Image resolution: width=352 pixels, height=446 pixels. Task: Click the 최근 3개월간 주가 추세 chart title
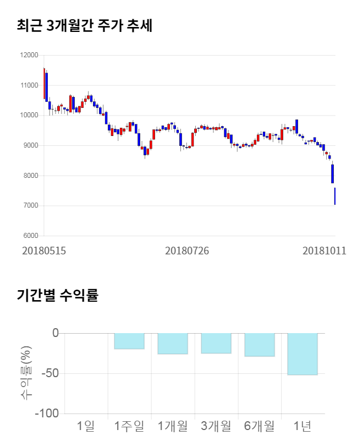pos(84,26)
